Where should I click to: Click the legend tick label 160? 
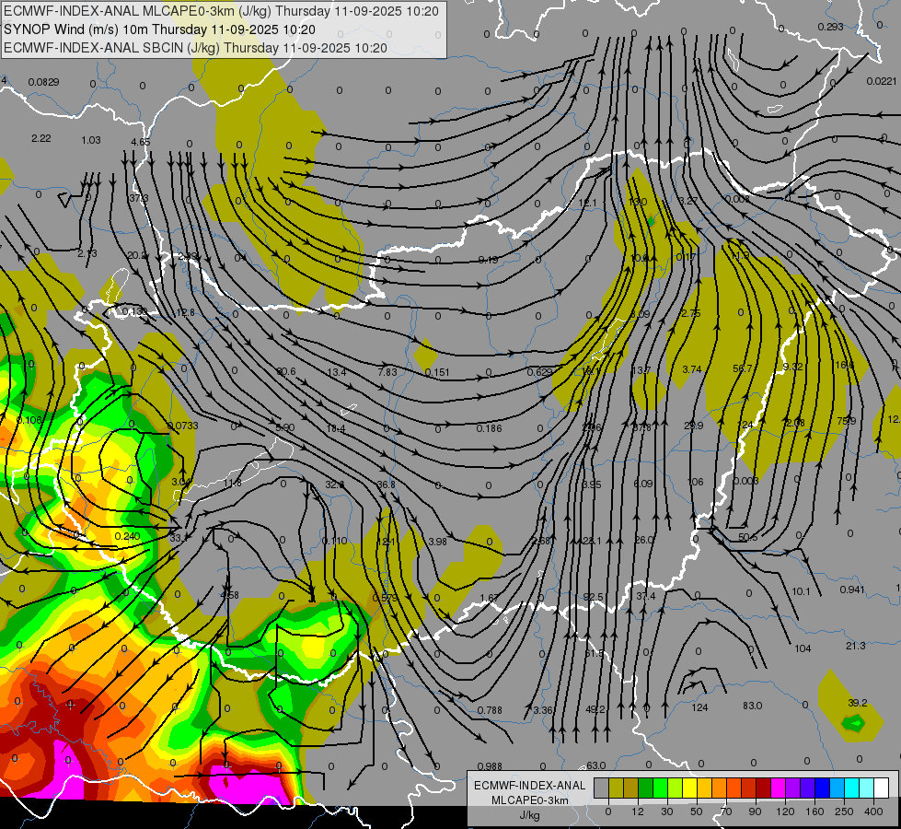pyautogui.click(x=814, y=811)
